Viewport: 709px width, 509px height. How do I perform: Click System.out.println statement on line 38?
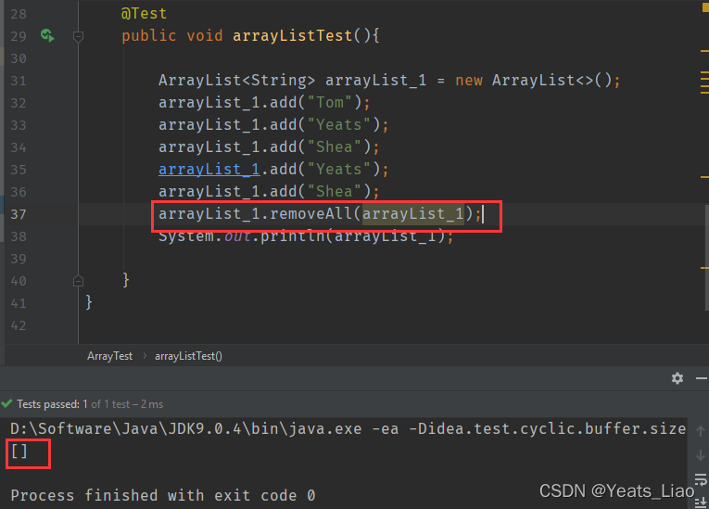(306, 236)
